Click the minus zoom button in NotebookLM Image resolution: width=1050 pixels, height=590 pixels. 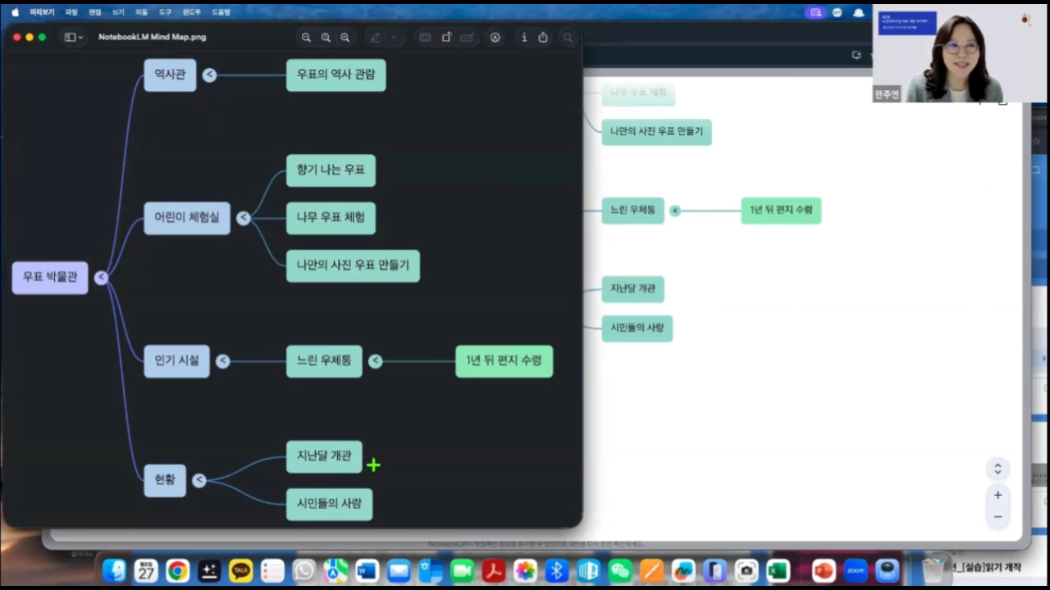point(997,516)
